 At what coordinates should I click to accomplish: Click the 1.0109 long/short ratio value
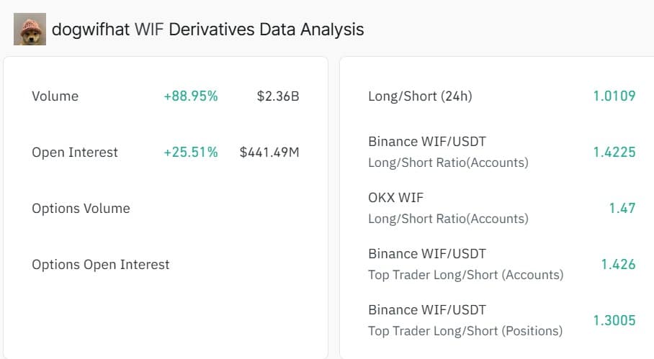(x=614, y=96)
